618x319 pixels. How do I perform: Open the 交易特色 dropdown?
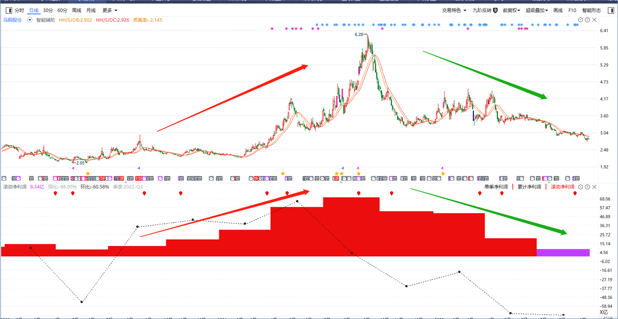pyautogui.click(x=454, y=10)
